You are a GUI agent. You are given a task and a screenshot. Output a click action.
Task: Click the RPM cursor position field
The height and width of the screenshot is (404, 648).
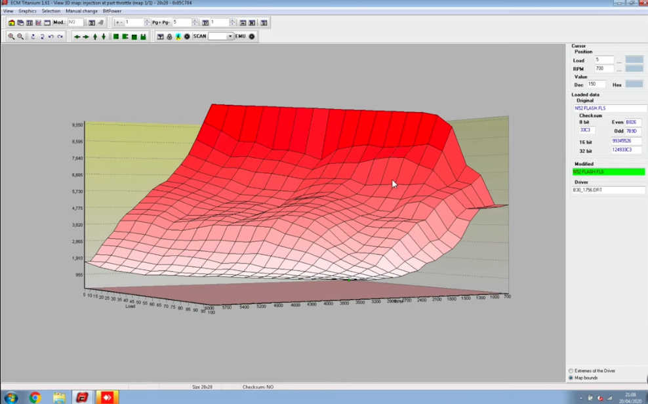pyautogui.click(x=604, y=69)
